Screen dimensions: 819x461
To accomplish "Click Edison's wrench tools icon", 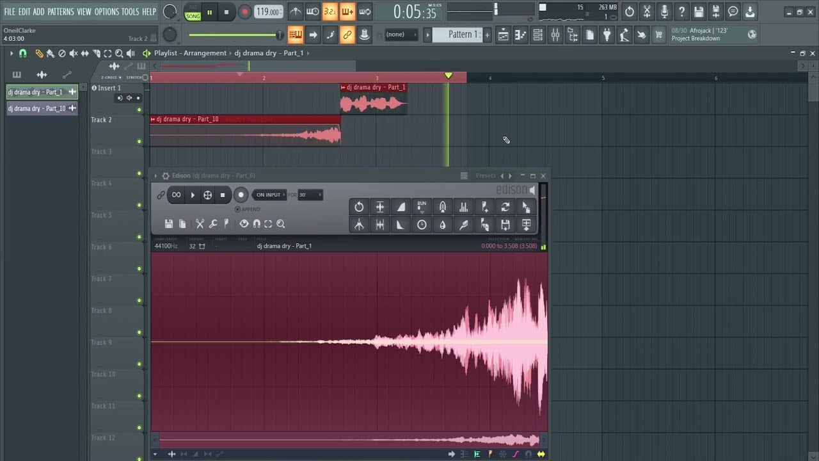I will point(213,224).
